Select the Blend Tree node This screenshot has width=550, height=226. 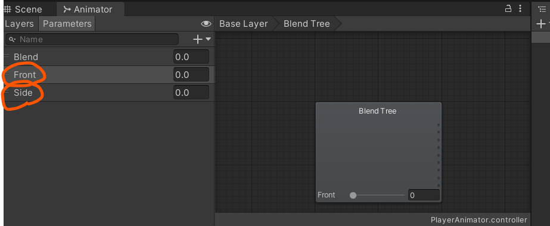[x=378, y=152]
